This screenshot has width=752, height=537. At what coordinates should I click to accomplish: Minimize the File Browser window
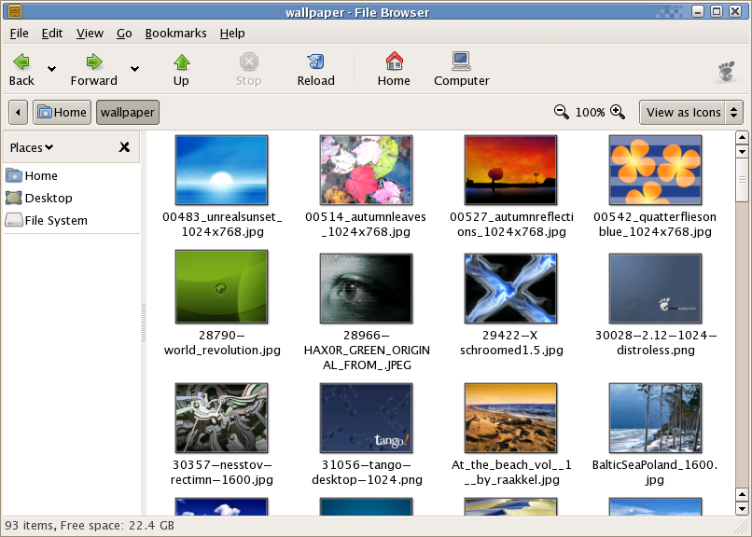click(x=698, y=11)
